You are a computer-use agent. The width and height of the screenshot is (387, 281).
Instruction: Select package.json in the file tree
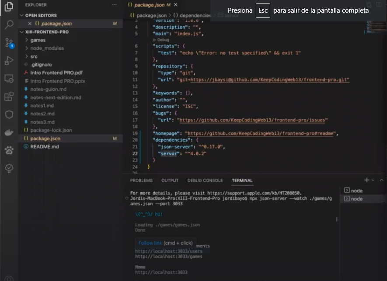coord(70,139)
